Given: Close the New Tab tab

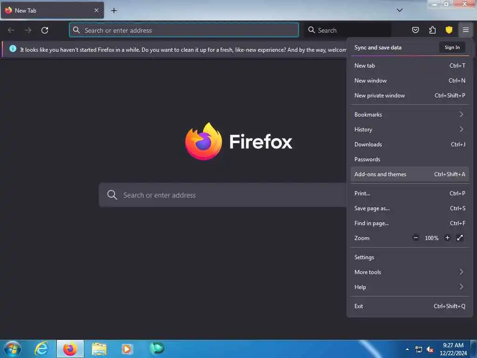Looking at the screenshot, I should [96, 10].
